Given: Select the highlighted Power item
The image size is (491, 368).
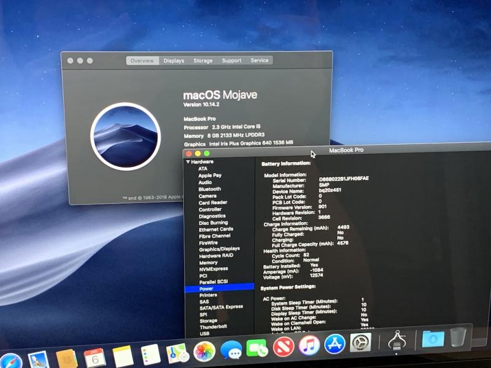Looking at the screenshot, I should coord(219,288).
